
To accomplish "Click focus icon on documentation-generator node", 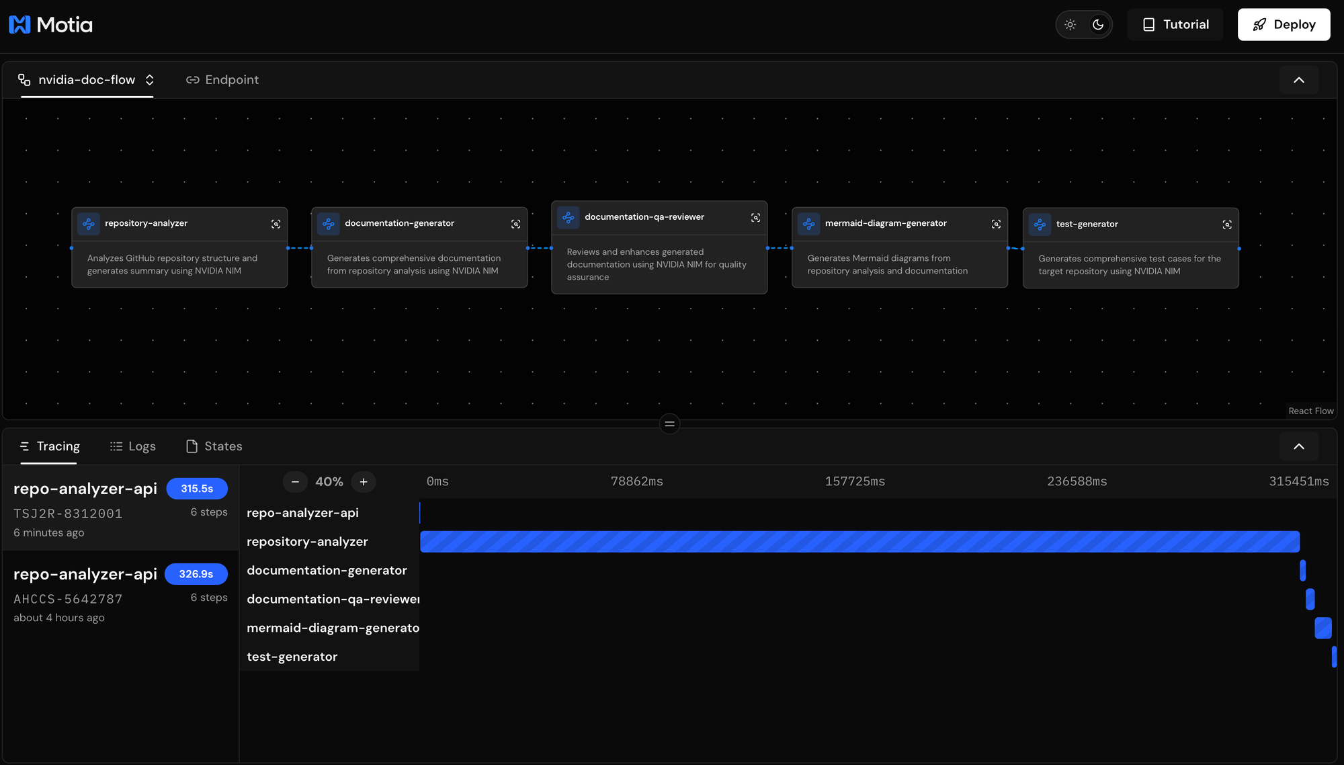I will (515, 224).
